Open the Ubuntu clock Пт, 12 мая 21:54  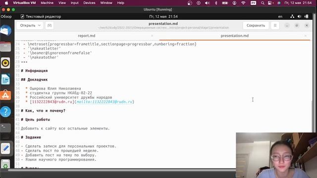point(163,16)
